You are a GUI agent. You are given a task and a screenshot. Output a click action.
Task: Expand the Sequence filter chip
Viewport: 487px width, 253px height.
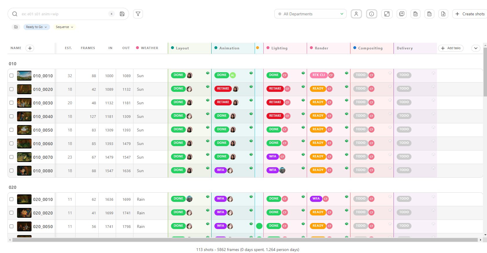[64, 27]
